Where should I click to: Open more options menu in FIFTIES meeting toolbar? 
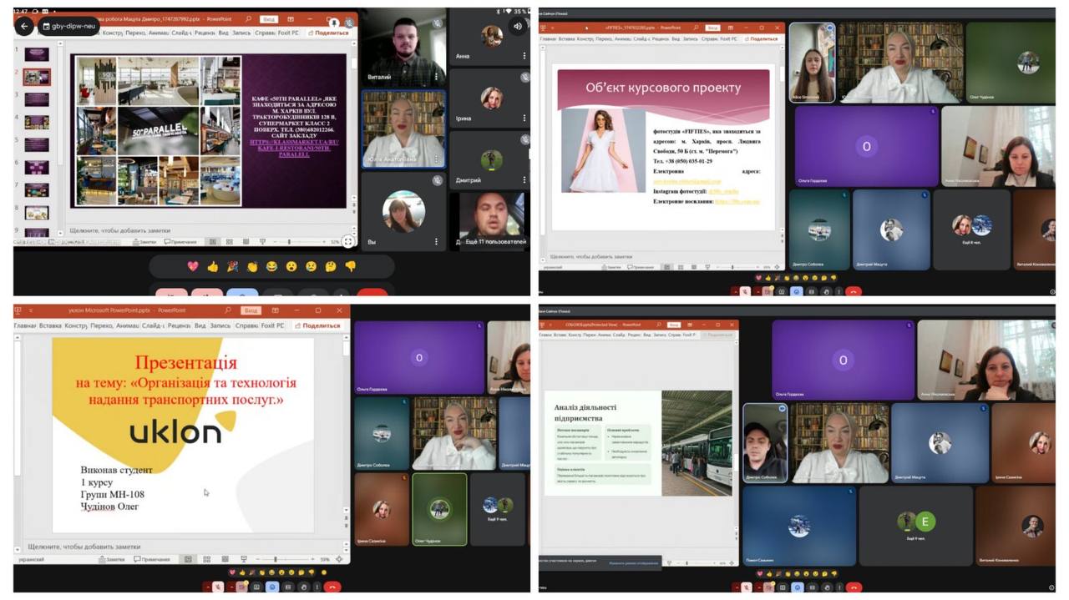839,291
